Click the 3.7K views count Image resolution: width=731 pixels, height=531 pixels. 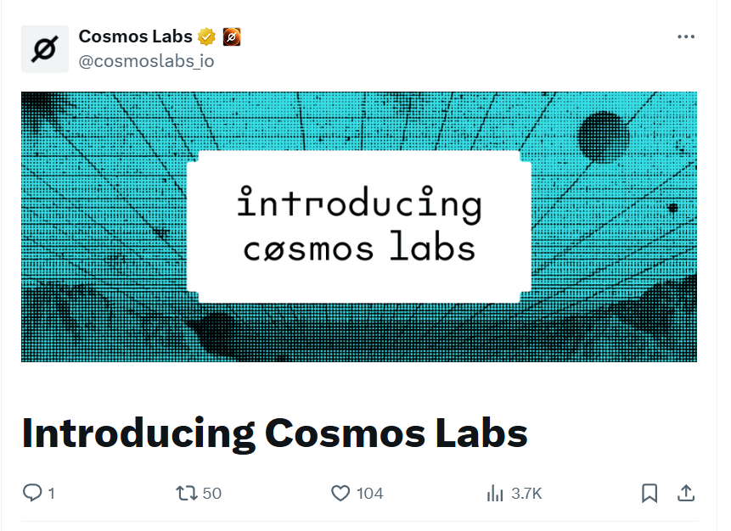526,494
